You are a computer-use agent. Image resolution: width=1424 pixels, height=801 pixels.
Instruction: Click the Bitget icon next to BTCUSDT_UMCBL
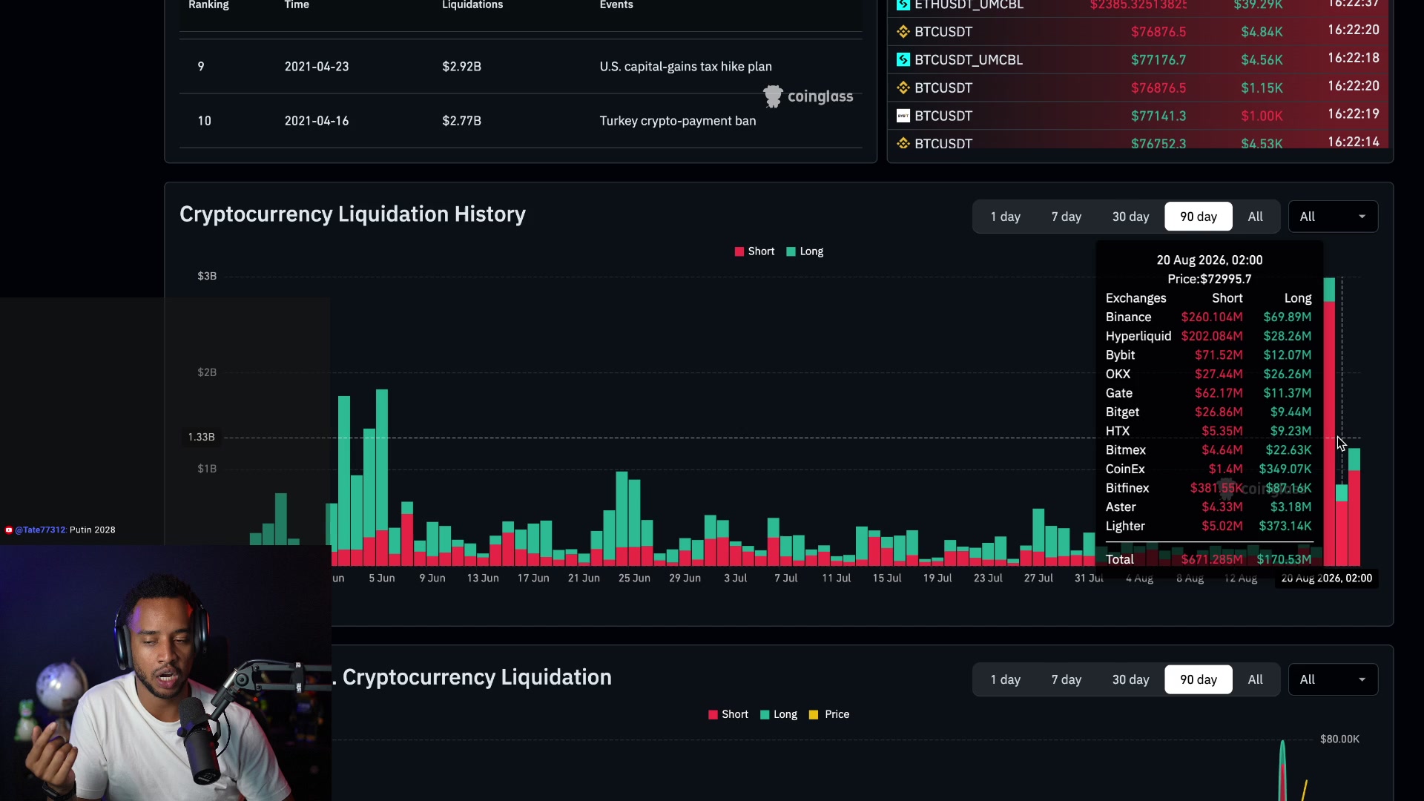pyautogui.click(x=903, y=59)
